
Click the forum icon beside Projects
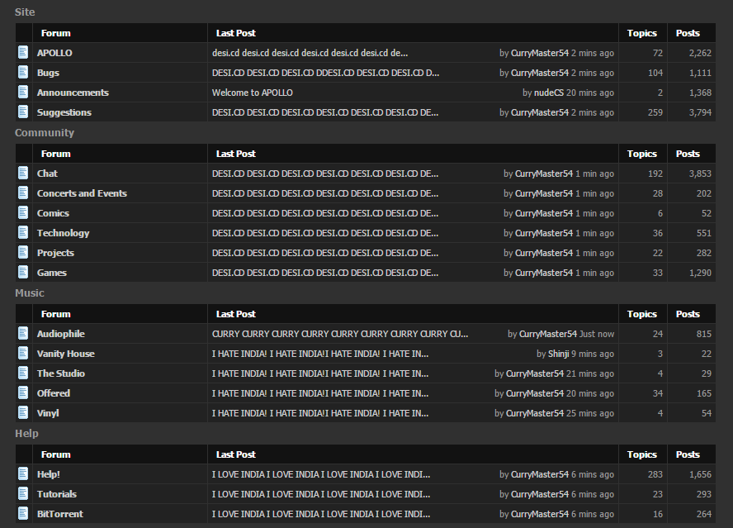click(23, 252)
